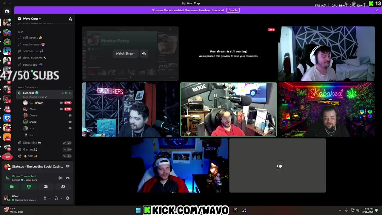
Task: Open Windows Start menu
Action: [x=138, y=210]
